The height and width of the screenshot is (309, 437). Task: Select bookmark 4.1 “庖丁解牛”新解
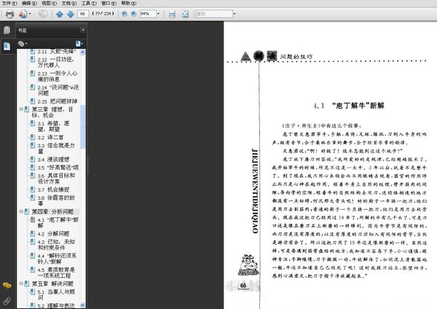(58, 222)
